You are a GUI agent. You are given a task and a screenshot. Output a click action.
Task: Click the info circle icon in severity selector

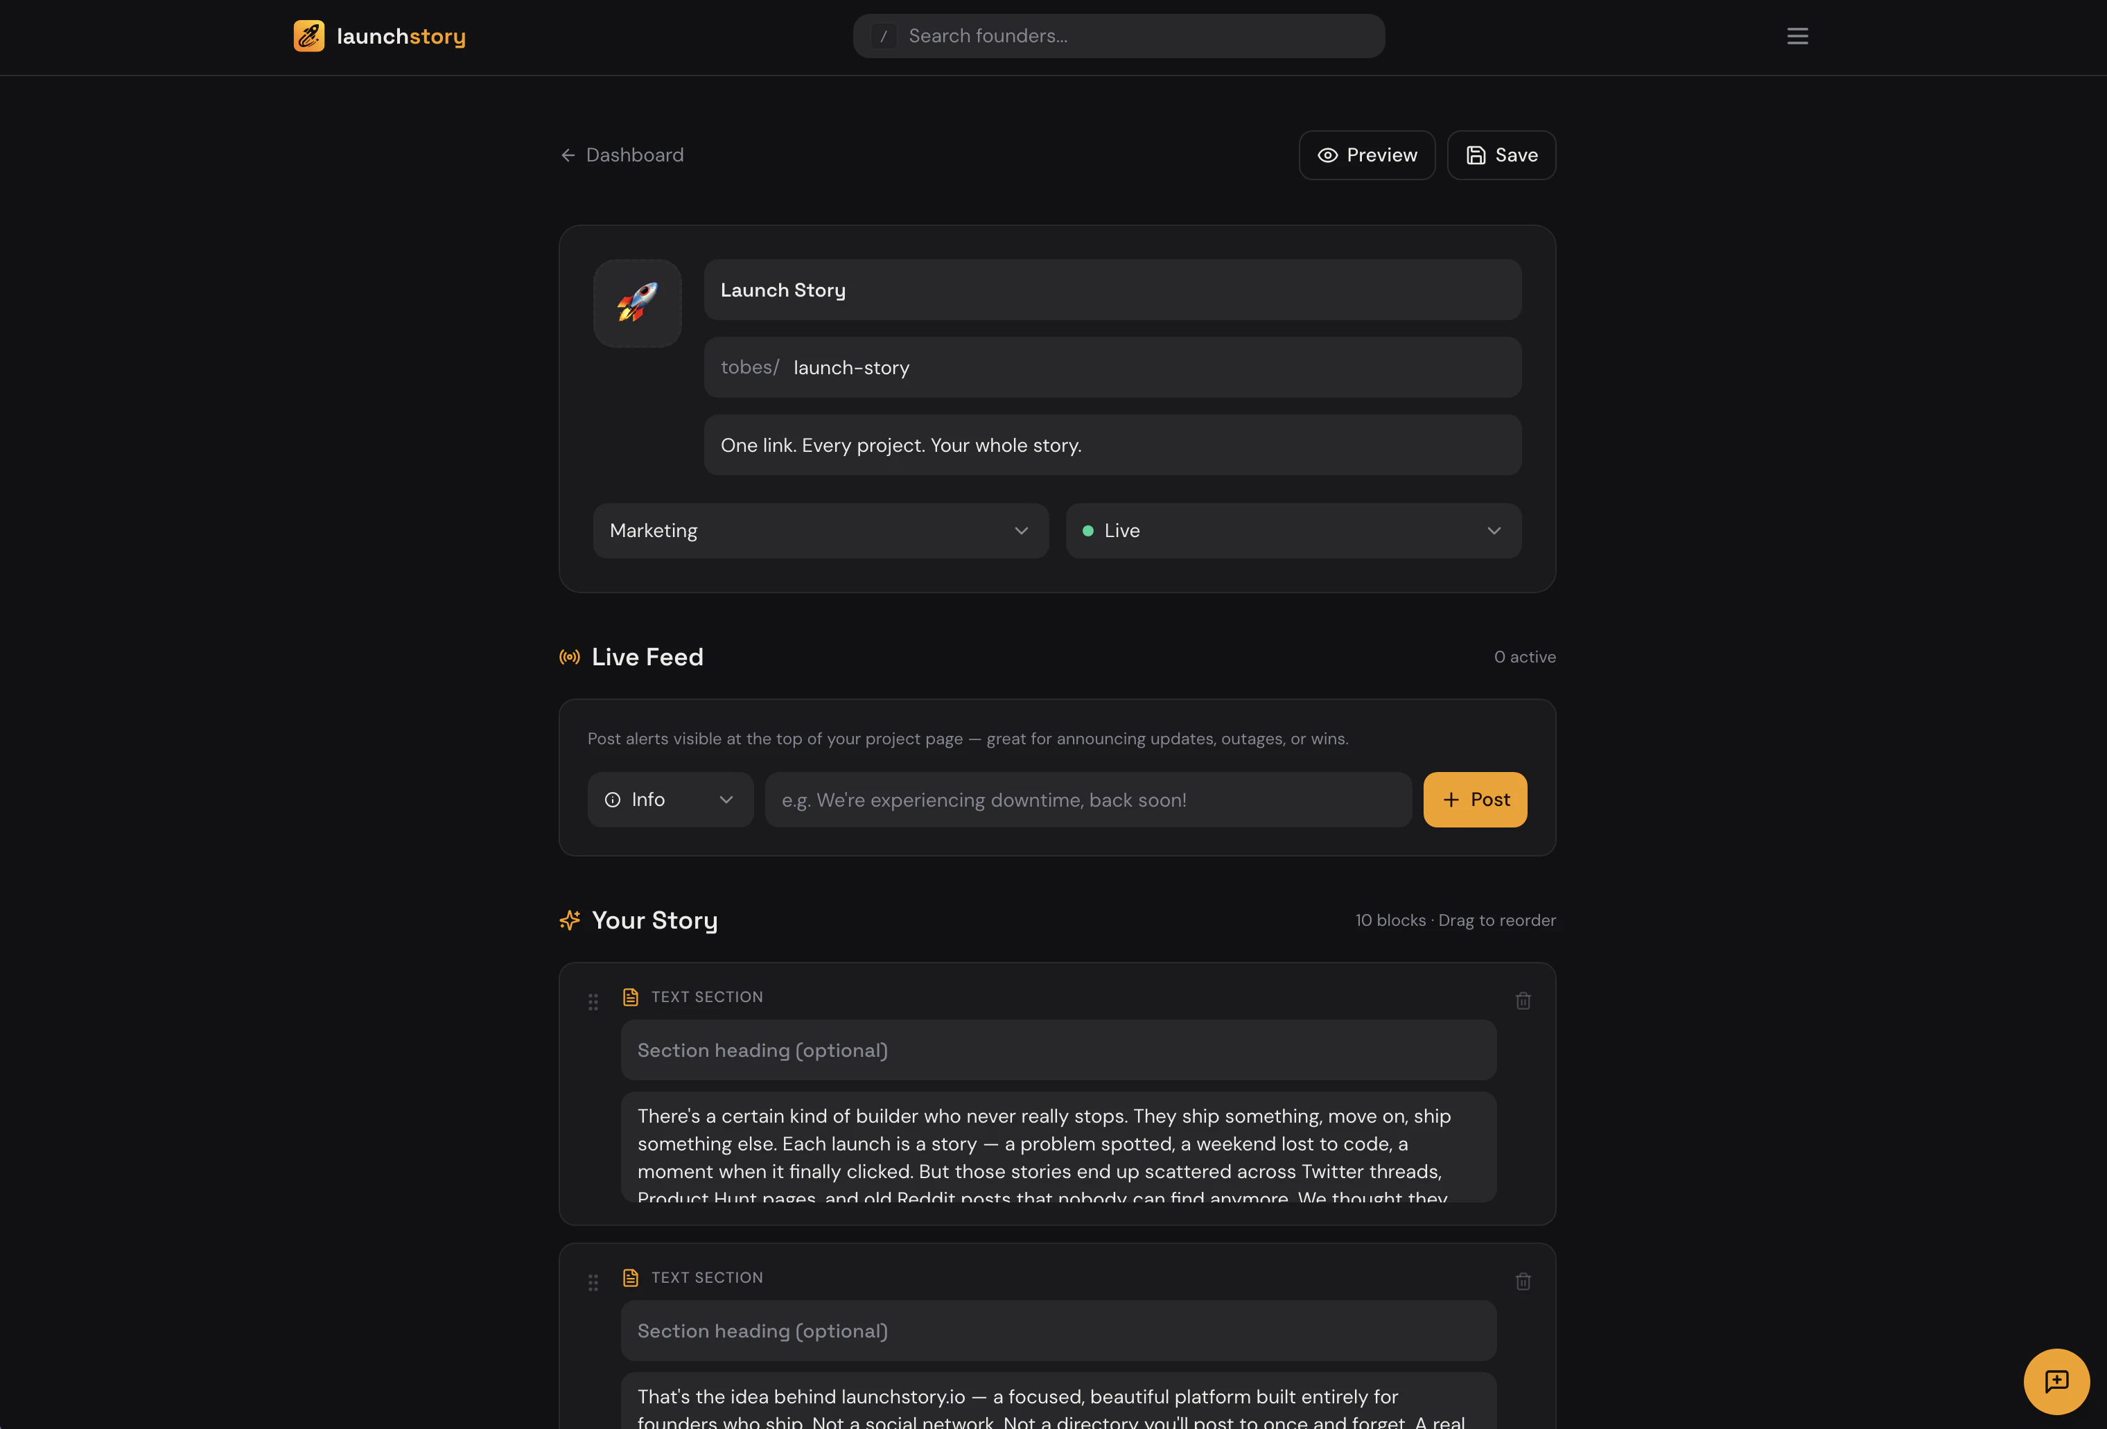(614, 800)
